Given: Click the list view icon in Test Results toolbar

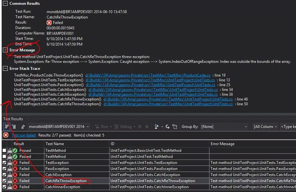Looking at the screenshot, I should click(x=7, y=127).
